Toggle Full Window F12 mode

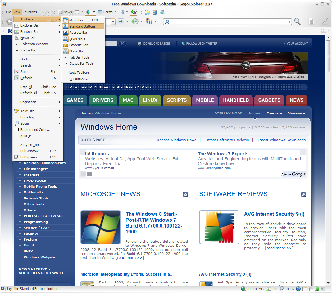pos(38,151)
